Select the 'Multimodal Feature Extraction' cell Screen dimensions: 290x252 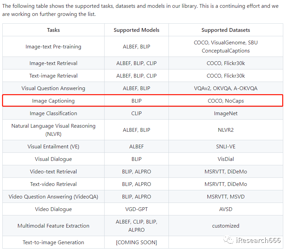click(x=53, y=226)
